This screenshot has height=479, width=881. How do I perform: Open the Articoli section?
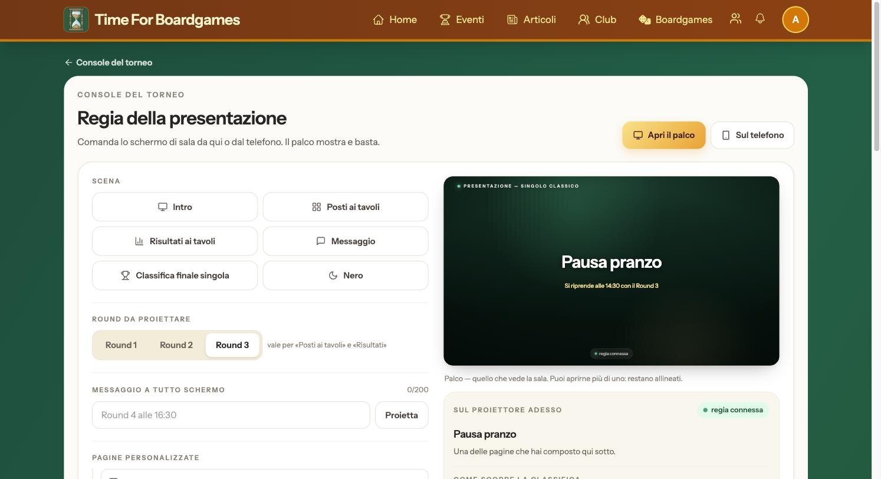coord(531,19)
